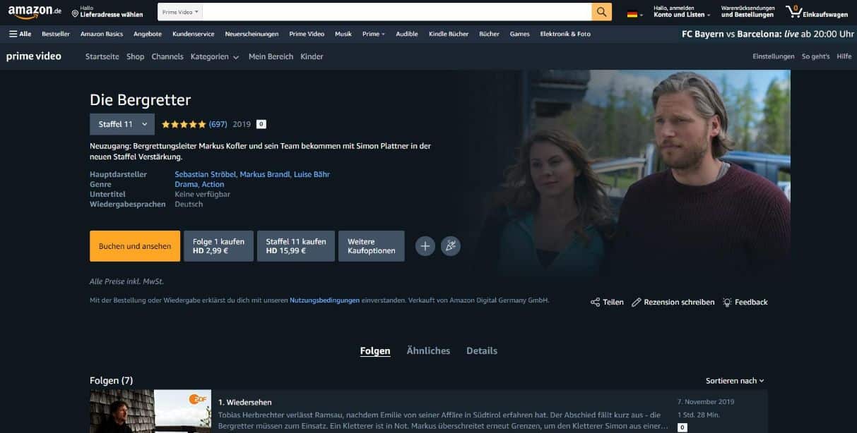Expand the Prime nav dropdown
Image resolution: width=857 pixels, height=433 pixels.
tap(374, 34)
